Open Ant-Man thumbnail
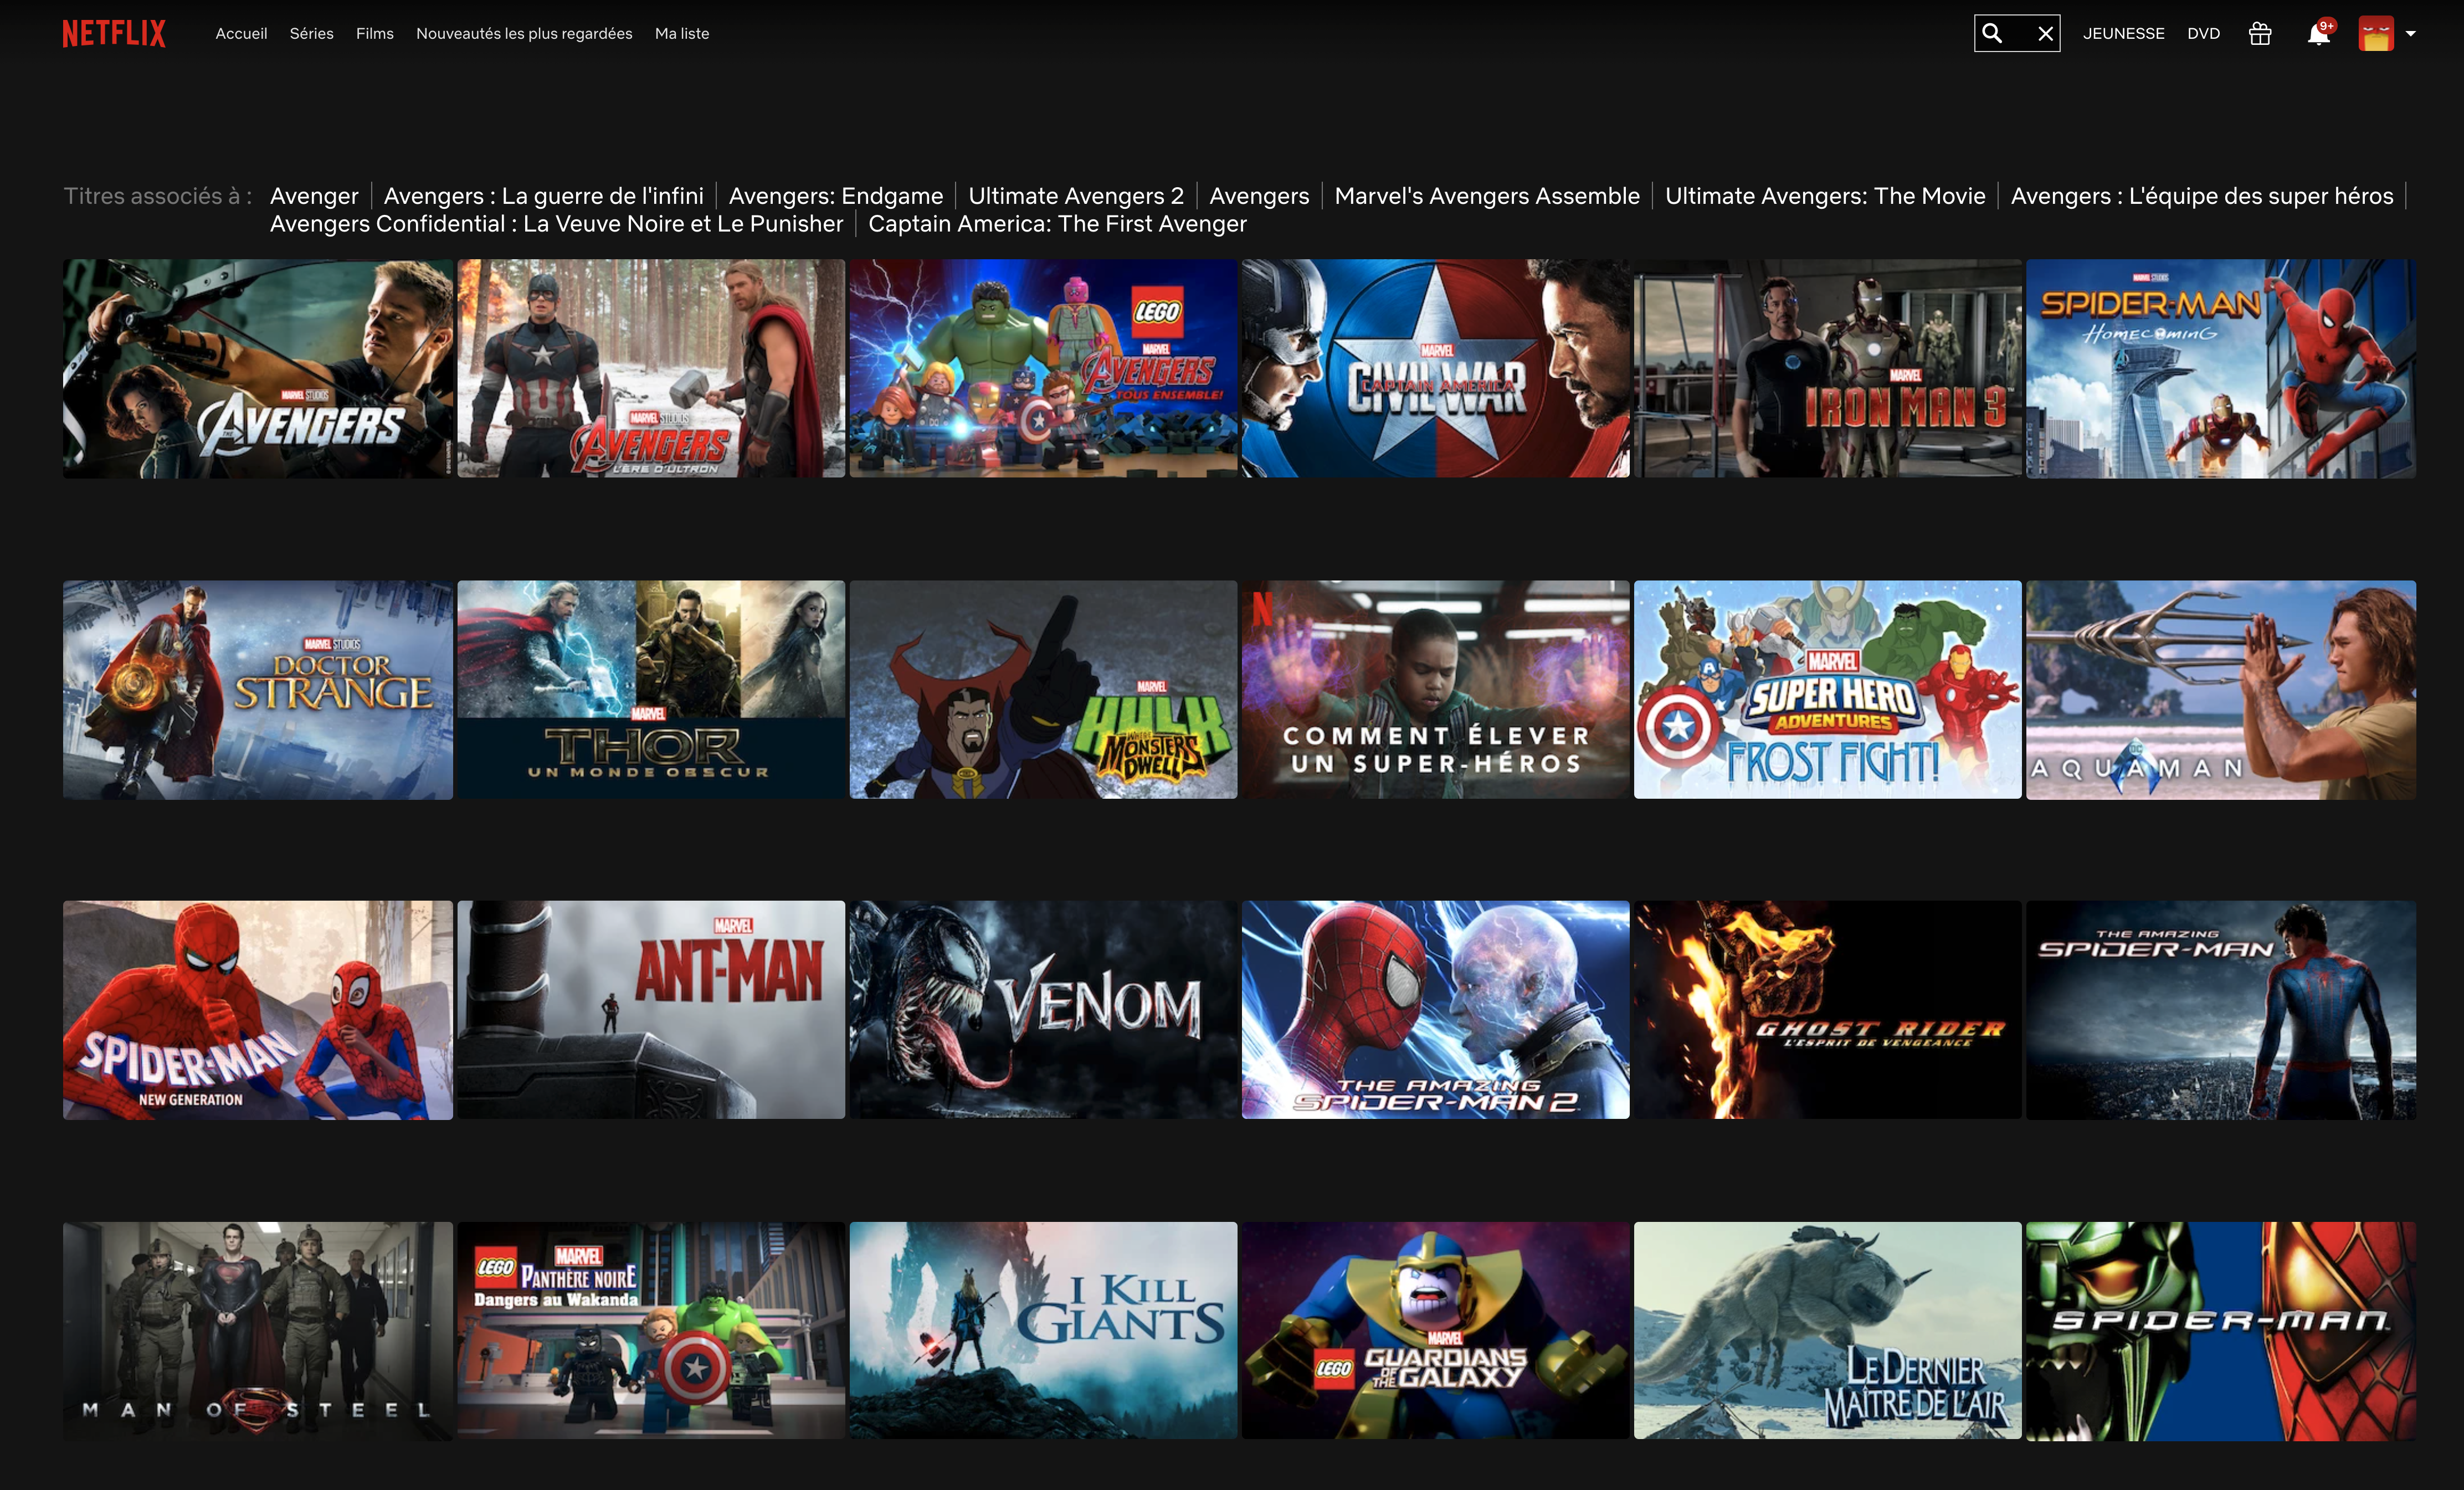 pos(651,1010)
